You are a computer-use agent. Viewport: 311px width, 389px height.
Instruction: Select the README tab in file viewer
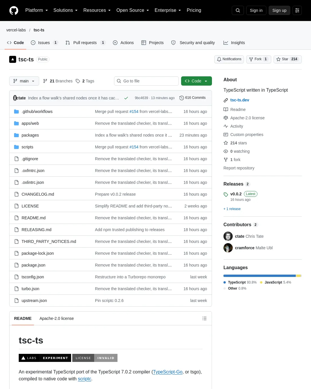coord(23,318)
